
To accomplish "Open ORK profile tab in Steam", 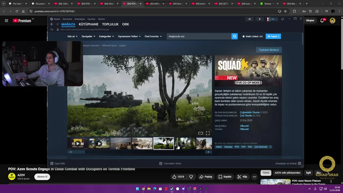I will [125, 24].
